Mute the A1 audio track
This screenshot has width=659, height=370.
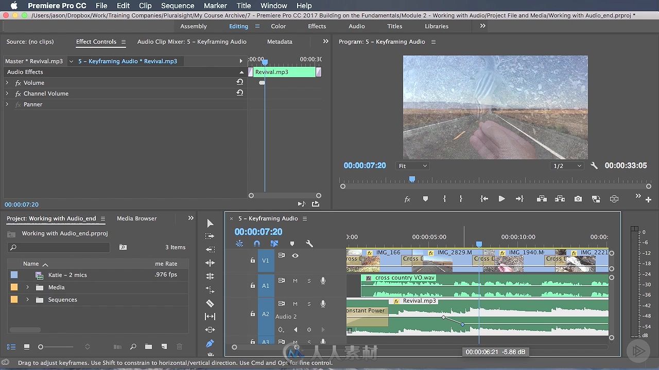coord(295,281)
